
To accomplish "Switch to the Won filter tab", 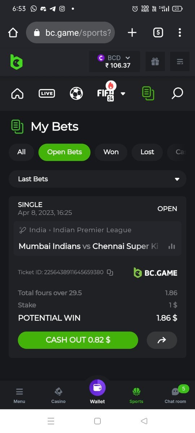I will [x=111, y=152].
